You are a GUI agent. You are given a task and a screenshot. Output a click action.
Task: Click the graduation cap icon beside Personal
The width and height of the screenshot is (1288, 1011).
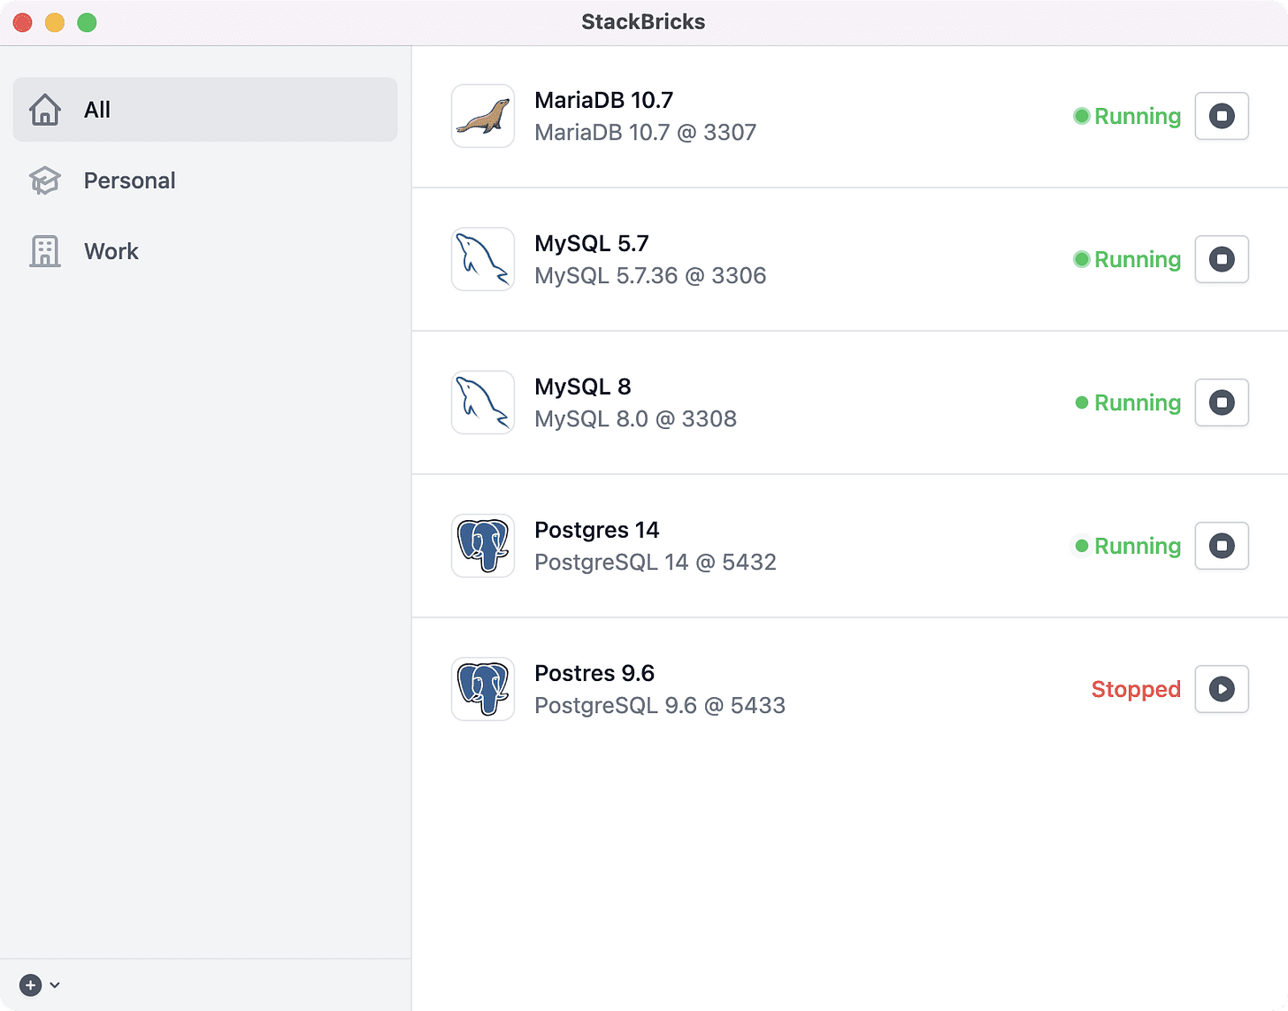click(45, 180)
